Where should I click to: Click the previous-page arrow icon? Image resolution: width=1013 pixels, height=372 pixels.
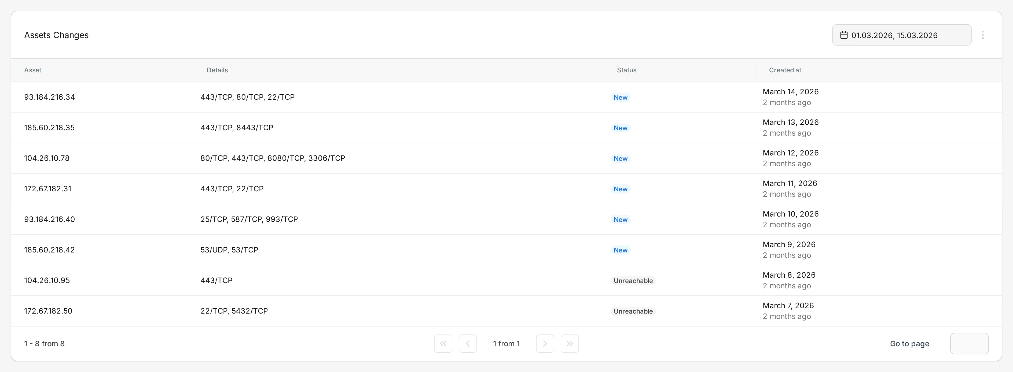[468, 343]
